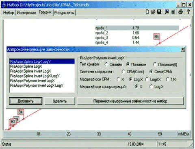Select the CPM(Conc) coordinate system
195x149 pixels.
click(x=123, y=72)
